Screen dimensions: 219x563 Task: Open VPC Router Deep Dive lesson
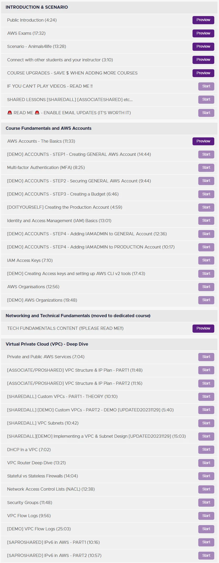[36, 463]
